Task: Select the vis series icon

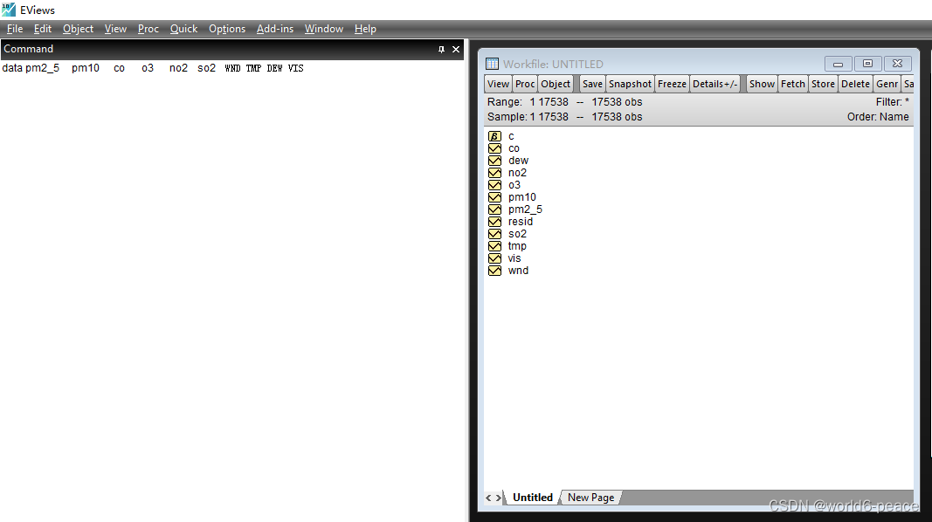Action: point(494,258)
